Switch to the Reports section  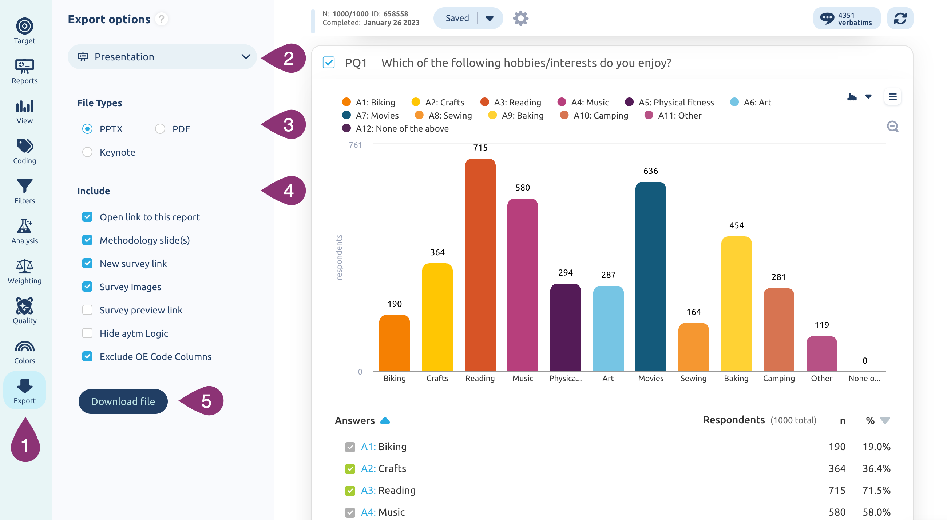(25, 71)
